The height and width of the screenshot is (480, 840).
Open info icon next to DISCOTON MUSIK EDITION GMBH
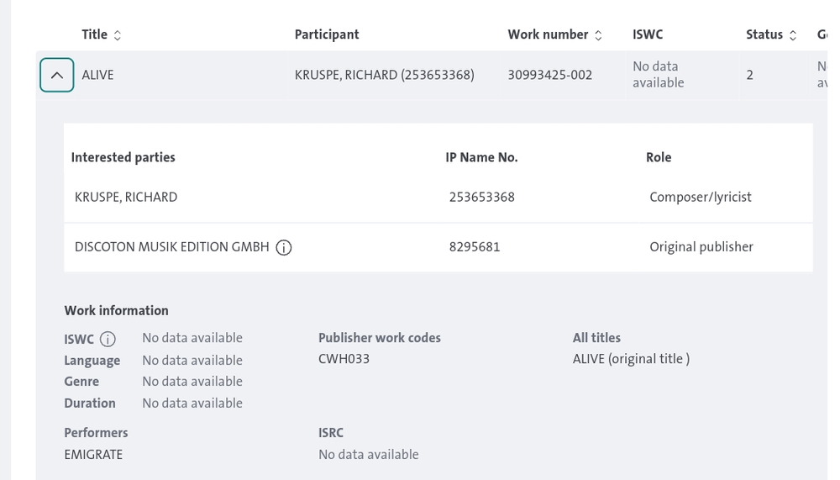tap(284, 247)
